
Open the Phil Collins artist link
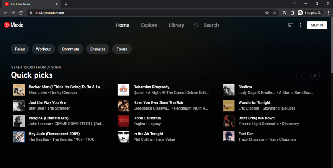[x=143, y=139]
